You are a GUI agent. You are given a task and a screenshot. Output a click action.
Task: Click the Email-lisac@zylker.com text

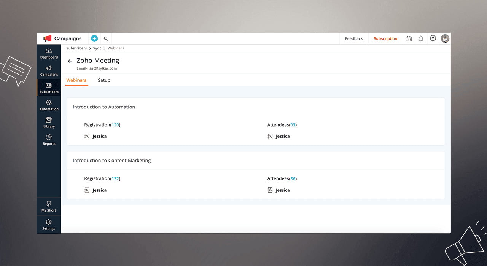click(x=97, y=68)
